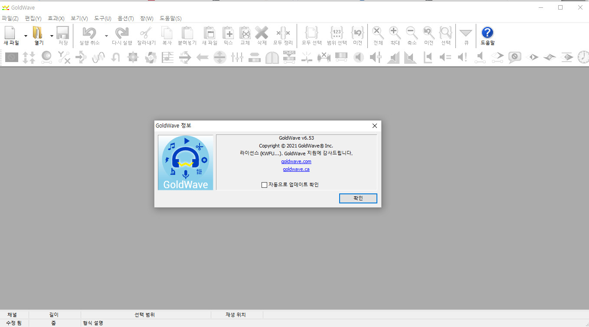Open the 효과(X) menu
The height and width of the screenshot is (327, 589).
click(x=56, y=18)
